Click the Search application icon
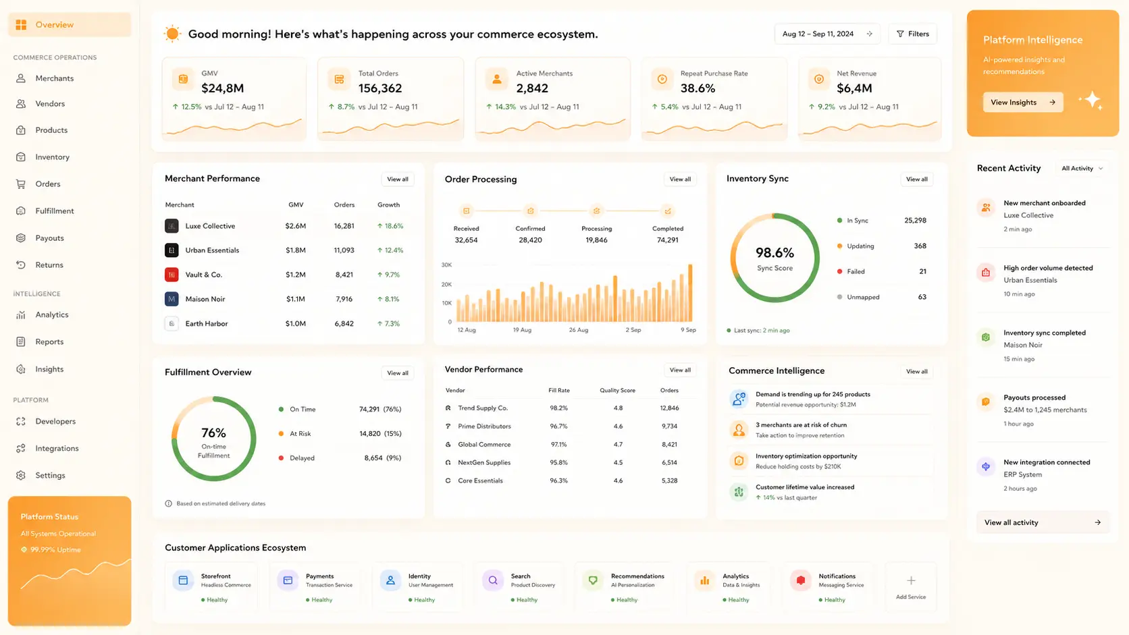1129x635 pixels. point(493,580)
